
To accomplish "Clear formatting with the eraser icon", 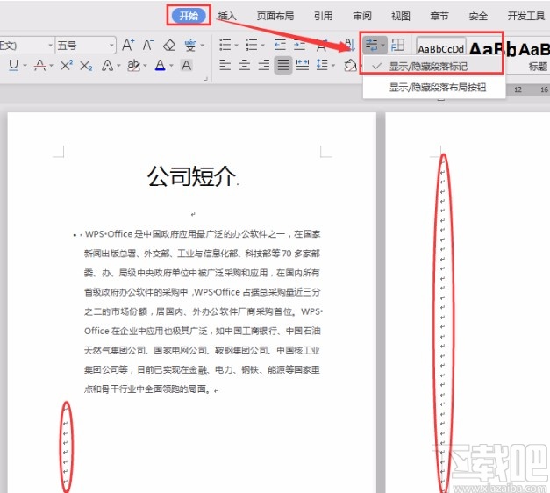I will coord(169,45).
